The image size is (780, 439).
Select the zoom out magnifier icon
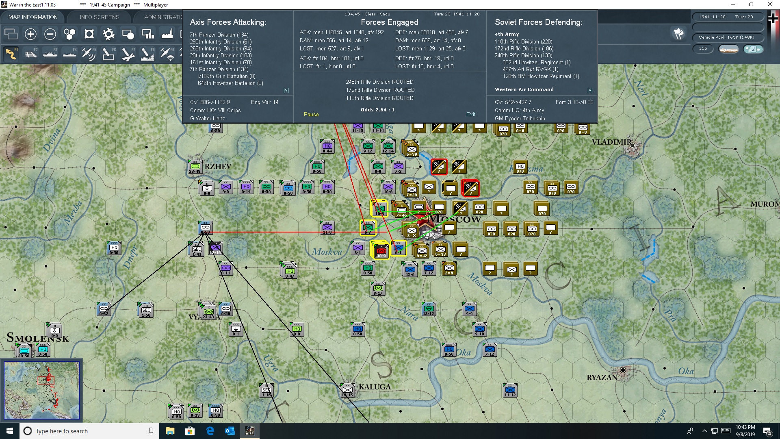[x=50, y=34]
